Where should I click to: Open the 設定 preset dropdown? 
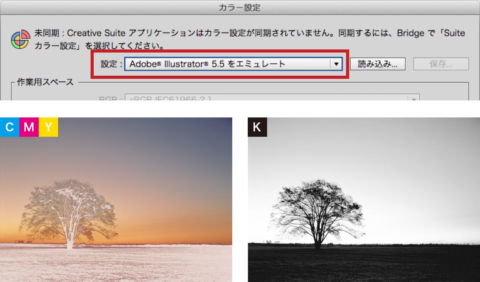coord(228,64)
